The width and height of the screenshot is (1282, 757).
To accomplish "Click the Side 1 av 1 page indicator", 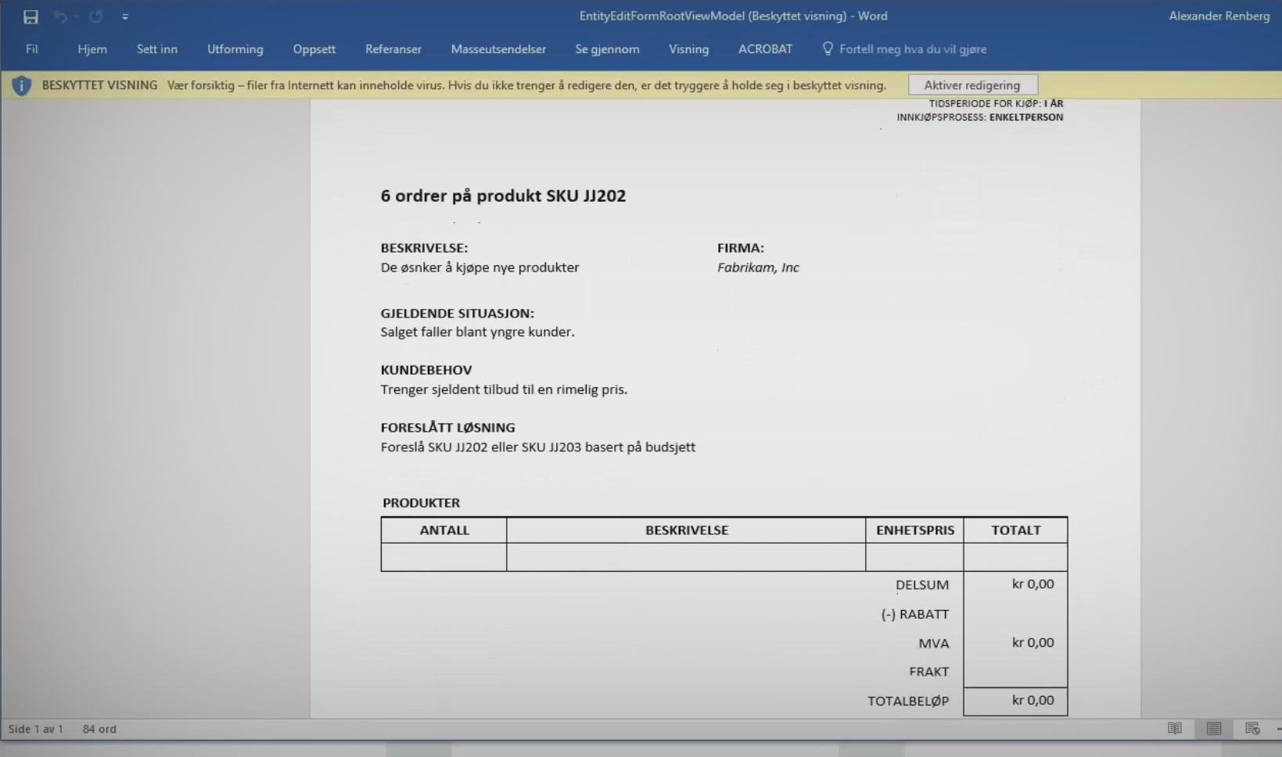I will [x=35, y=729].
